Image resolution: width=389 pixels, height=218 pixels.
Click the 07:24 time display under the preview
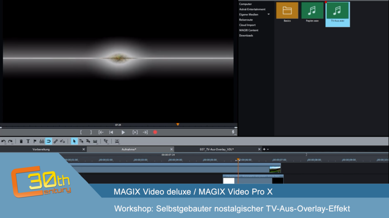118,125
